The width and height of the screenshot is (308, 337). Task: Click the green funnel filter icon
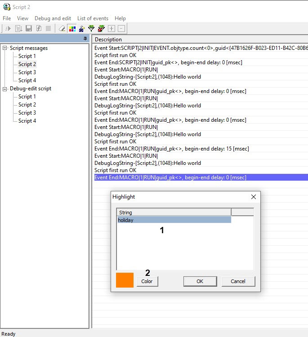(91, 28)
